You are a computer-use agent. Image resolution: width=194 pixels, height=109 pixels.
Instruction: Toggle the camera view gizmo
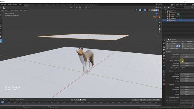click(x=159, y=29)
